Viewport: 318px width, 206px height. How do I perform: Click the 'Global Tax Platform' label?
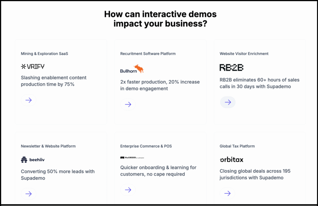click(237, 146)
